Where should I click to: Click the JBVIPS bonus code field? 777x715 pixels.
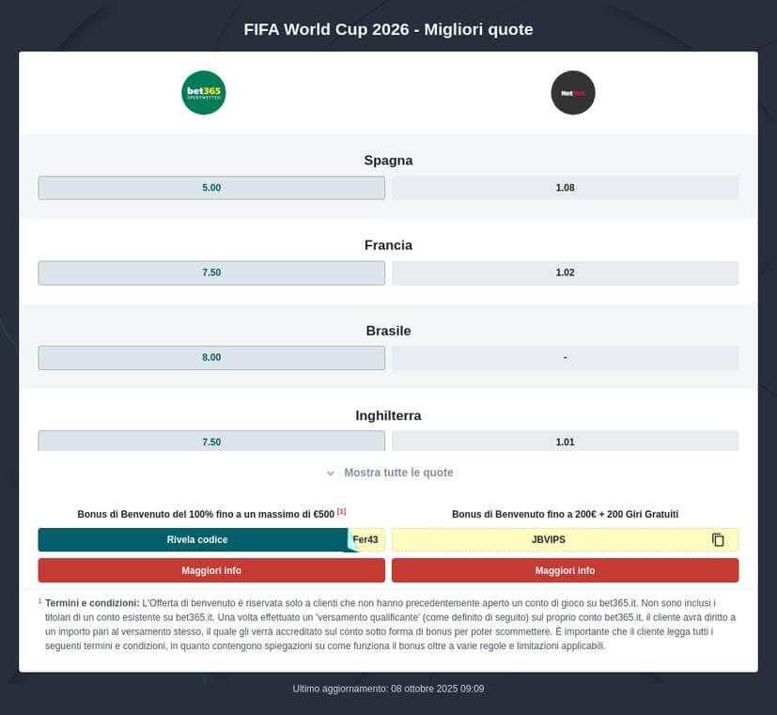click(549, 539)
